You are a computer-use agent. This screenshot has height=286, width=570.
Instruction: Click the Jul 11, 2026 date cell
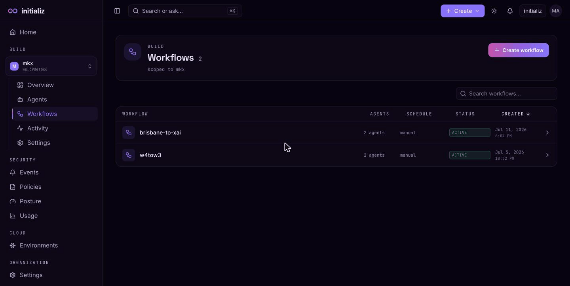pyautogui.click(x=511, y=133)
